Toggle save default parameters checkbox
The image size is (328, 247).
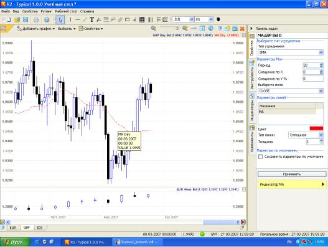pos(260,157)
